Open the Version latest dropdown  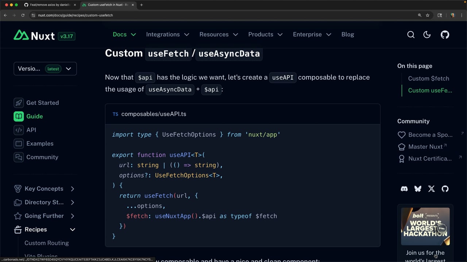click(45, 69)
